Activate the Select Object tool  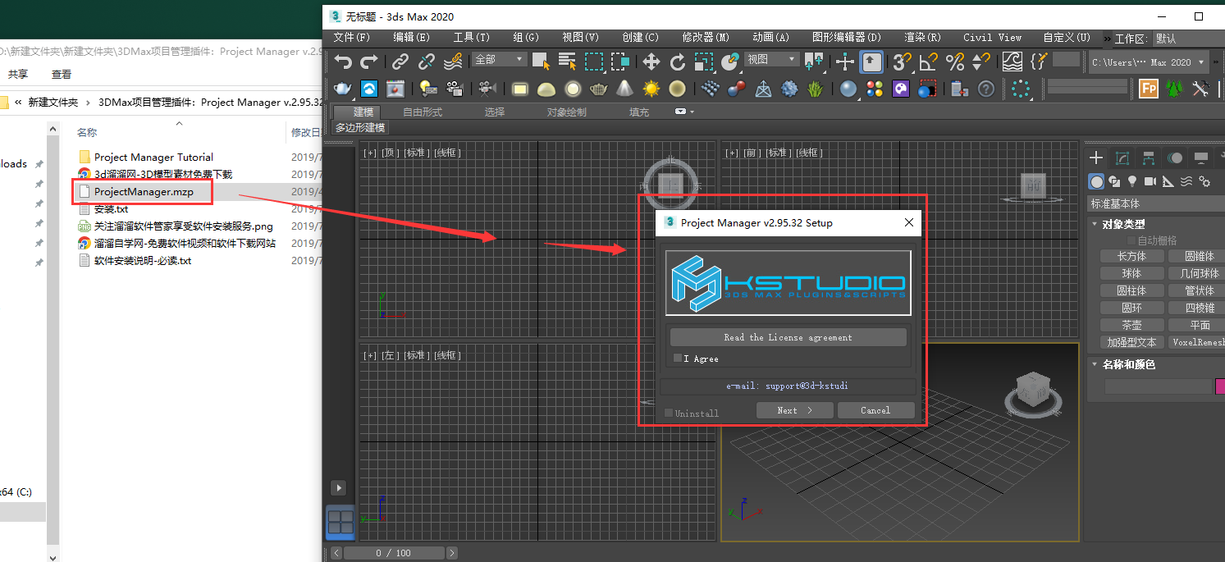[541, 62]
